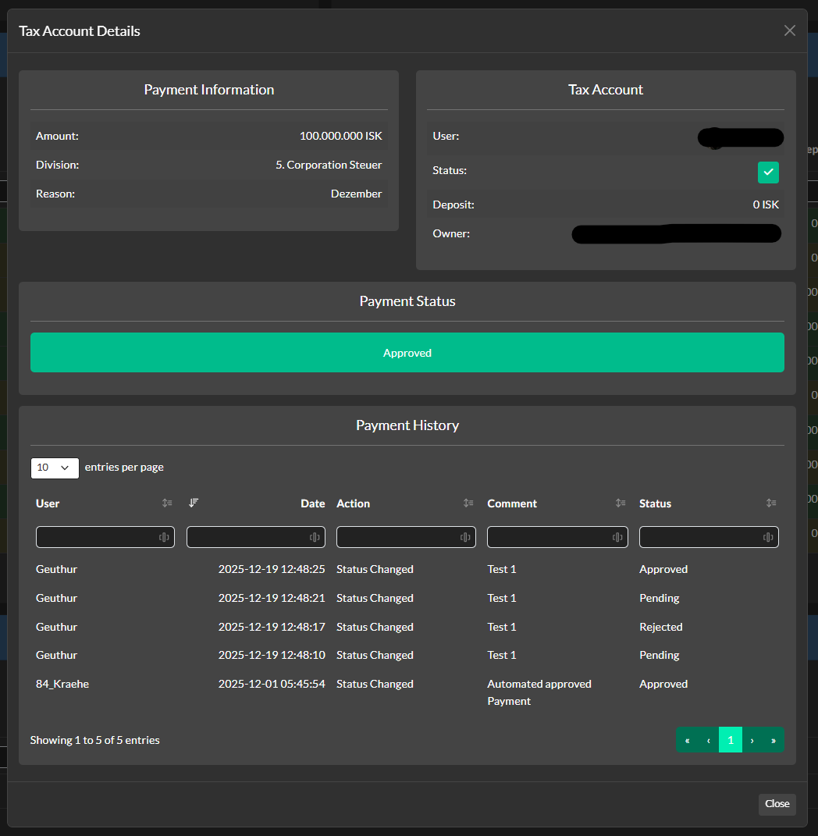Toggle the green Status checkmark in Tax Account
Screen dimensions: 818x836
click(768, 173)
